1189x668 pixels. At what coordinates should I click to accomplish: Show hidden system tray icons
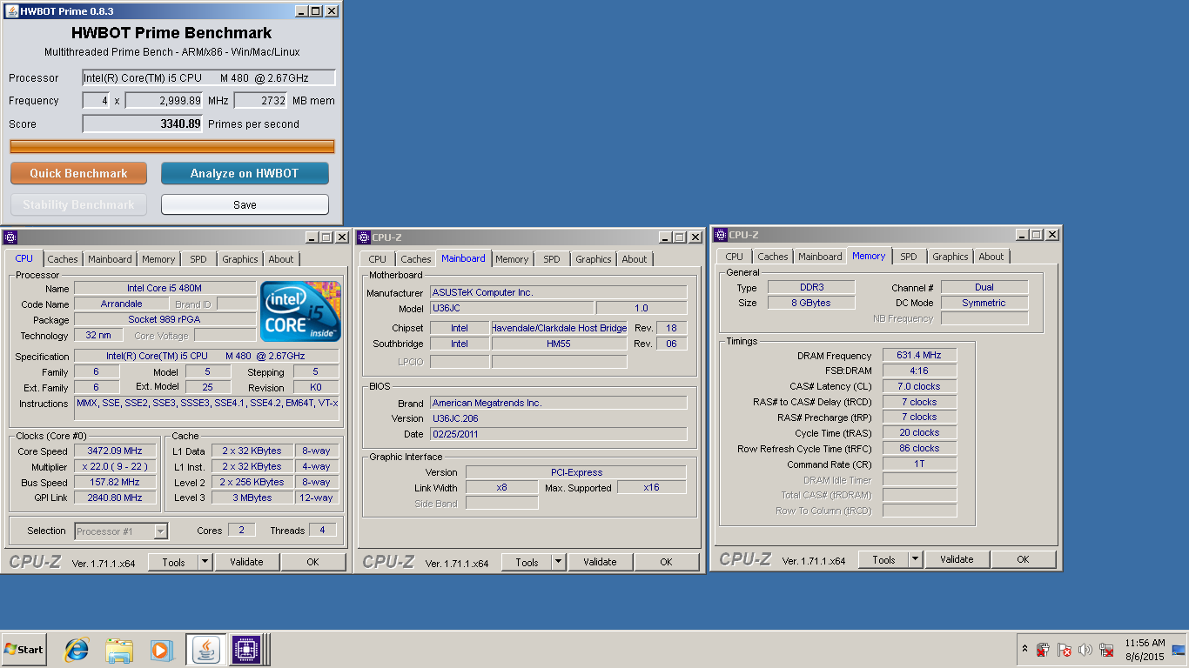[1024, 650]
